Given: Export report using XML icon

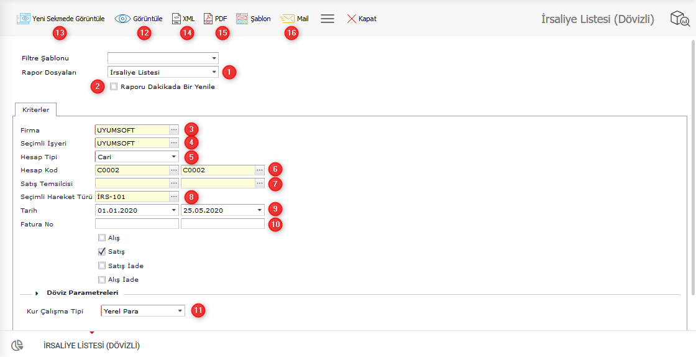Looking at the screenshot, I should pyautogui.click(x=176, y=19).
